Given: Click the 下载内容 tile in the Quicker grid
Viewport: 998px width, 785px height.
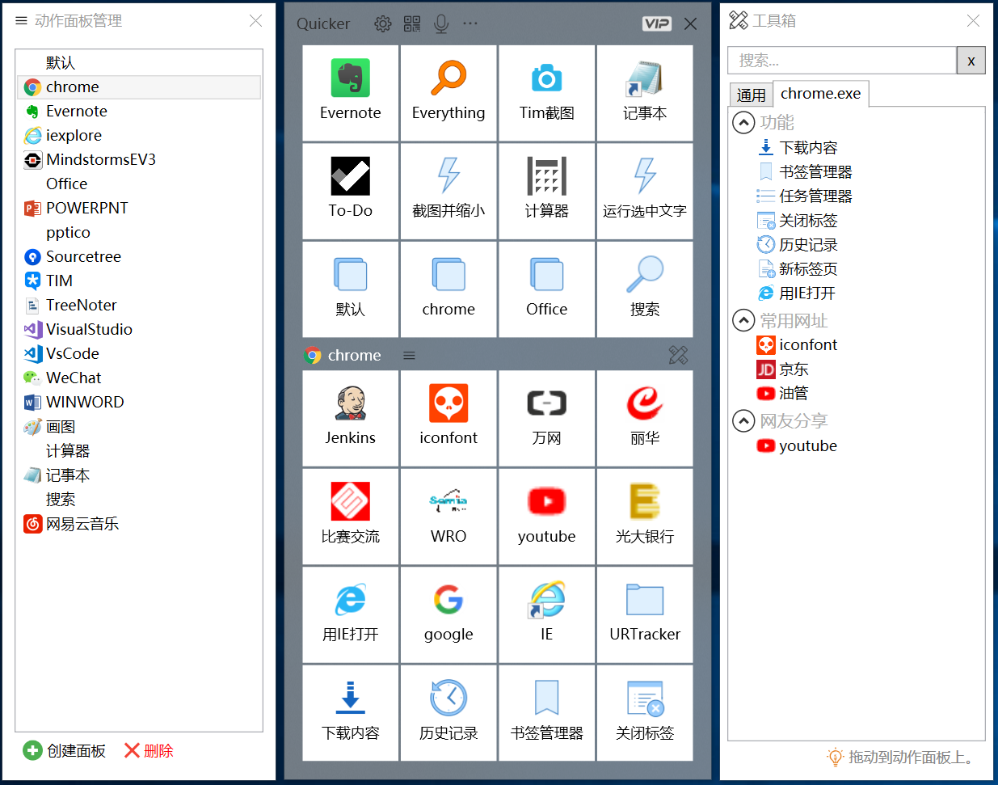Looking at the screenshot, I should [x=350, y=713].
